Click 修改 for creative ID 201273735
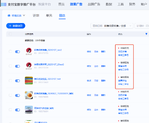 coord(89,52)
